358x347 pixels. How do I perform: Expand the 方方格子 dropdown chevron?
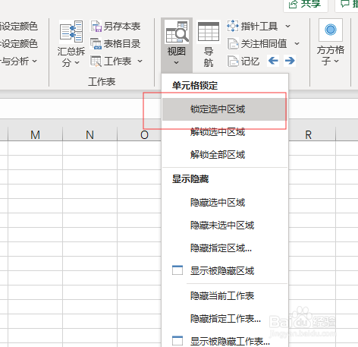(336, 62)
